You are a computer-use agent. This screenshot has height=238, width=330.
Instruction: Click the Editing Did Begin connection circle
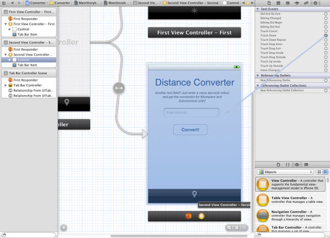coord(326,23)
